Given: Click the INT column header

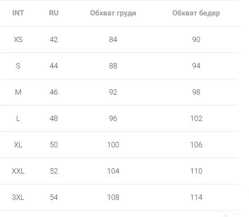Looking at the screenshot, I should tap(18, 13).
